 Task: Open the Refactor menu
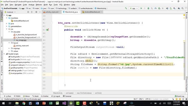pyautogui.click(x=39, y=5)
